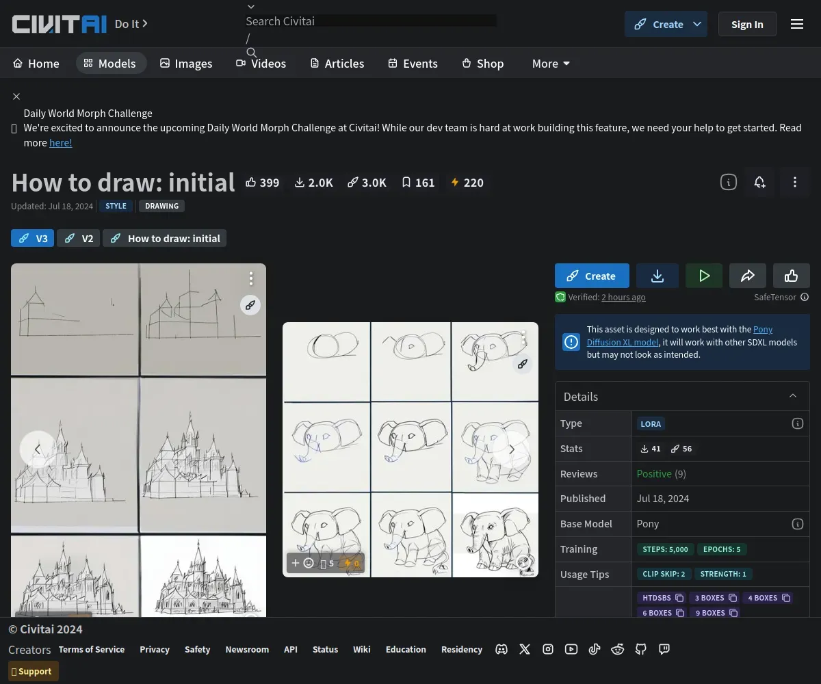The width and height of the screenshot is (821, 684).
Task: Click the green play icon button
Action: [x=704, y=276]
